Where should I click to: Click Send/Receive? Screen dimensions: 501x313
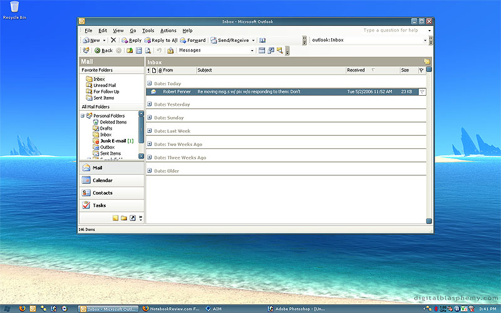(229, 40)
